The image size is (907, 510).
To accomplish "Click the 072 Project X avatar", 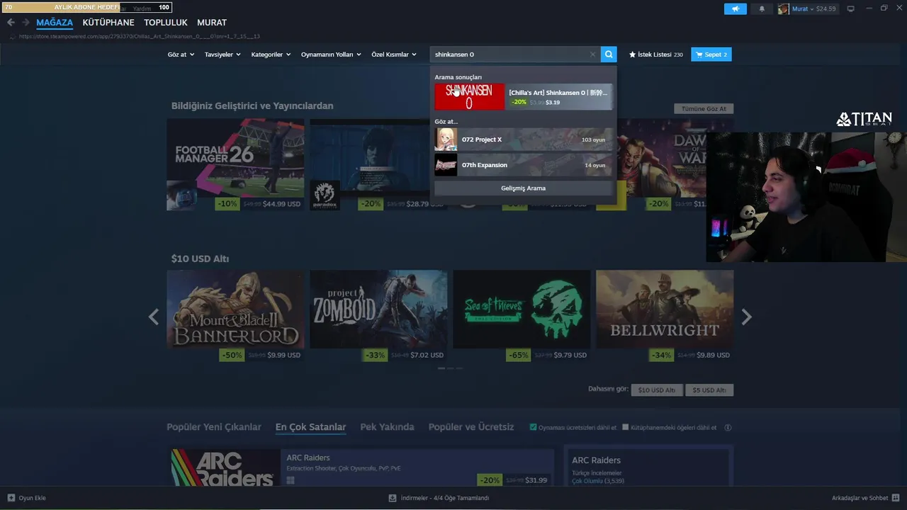I will (446, 140).
